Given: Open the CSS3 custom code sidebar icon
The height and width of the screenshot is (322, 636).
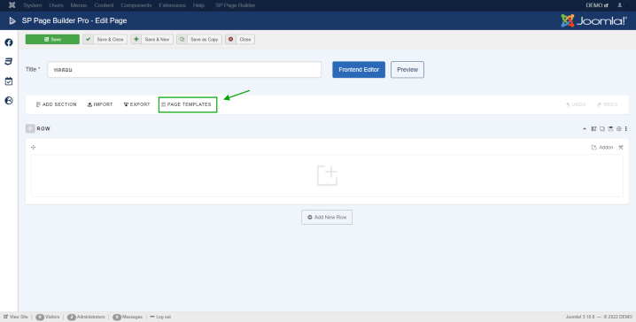Looking at the screenshot, I should [x=9, y=62].
